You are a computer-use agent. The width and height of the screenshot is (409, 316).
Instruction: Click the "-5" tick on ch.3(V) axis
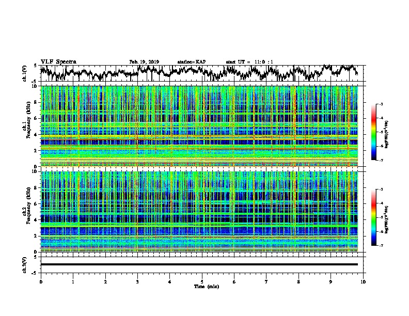pos(34,273)
